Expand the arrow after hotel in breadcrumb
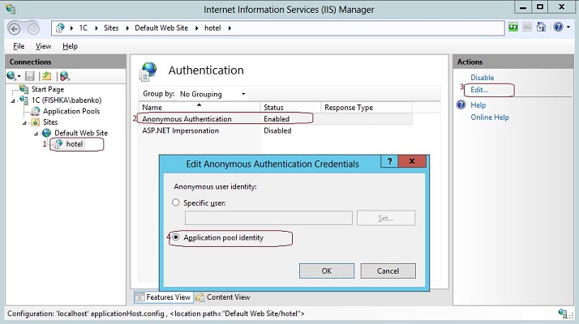The image size is (579, 324). [x=229, y=28]
